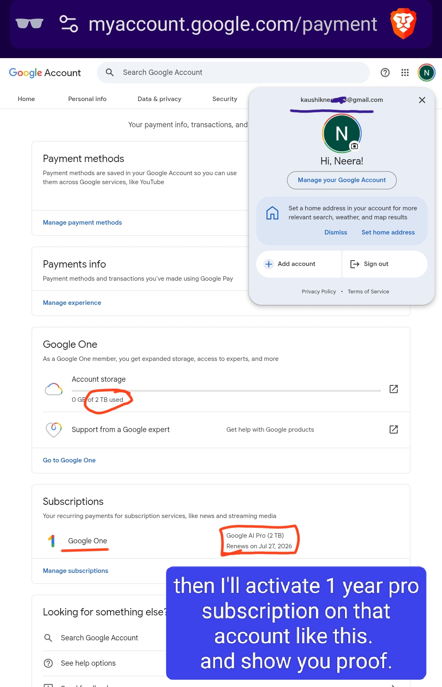442x687 pixels.
Task: Click the help question mark icon
Action: point(385,72)
